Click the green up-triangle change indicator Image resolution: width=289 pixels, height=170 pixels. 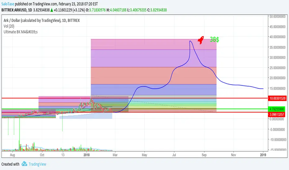[x=52, y=10]
